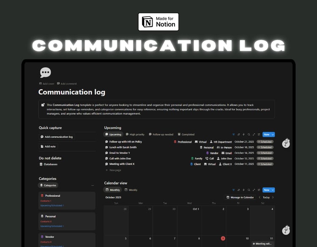Click the New button in Calendar view
Screen dimensions: 317x247
pos(266,190)
